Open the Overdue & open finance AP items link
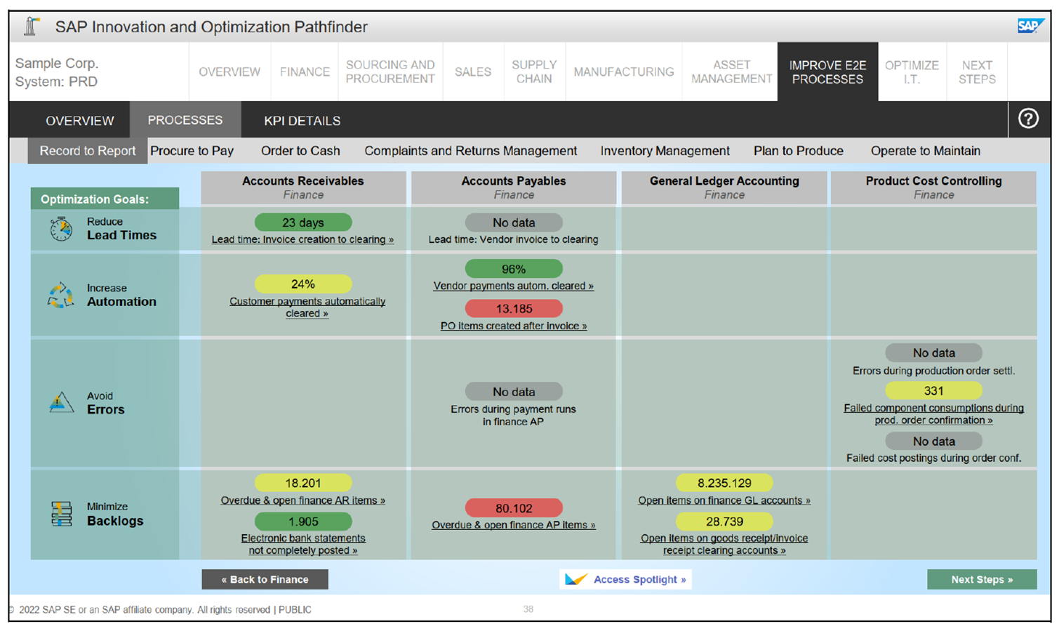 pos(513,525)
